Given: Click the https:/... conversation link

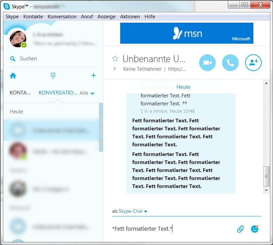Looking at the screenshot, I should tap(177, 69).
